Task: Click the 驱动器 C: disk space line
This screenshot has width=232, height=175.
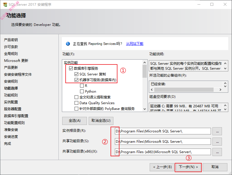Action: click(x=184, y=106)
